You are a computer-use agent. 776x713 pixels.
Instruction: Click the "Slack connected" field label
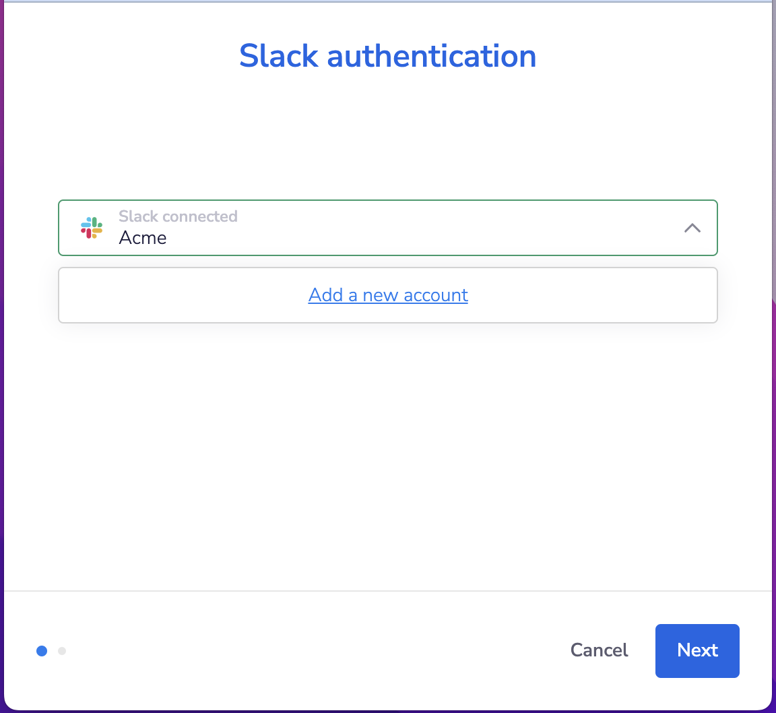click(178, 216)
